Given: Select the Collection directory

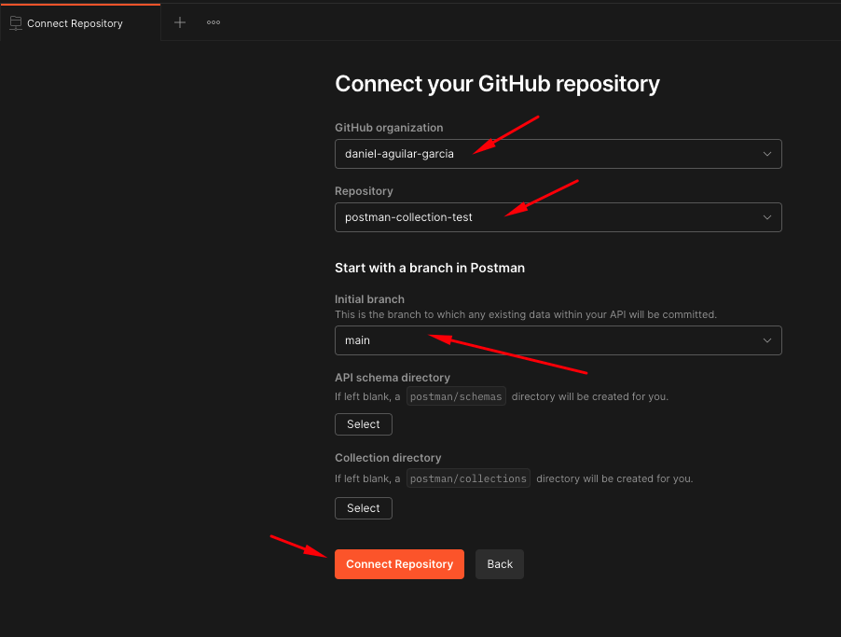Looking at the screenshot, I should (363, 508).
